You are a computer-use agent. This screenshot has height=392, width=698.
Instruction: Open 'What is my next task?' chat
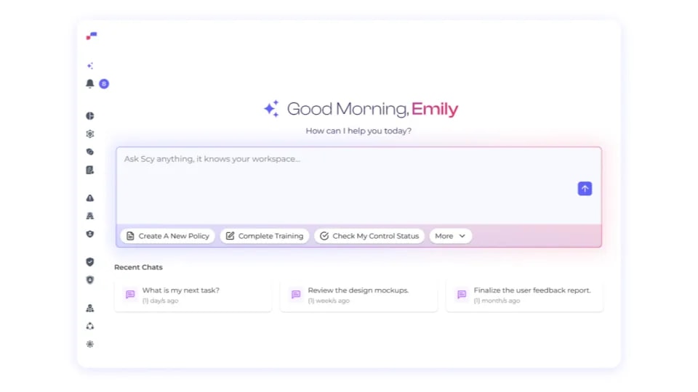pos(193,295)
